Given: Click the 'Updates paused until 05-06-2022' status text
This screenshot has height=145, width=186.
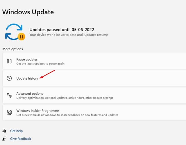Looking at the screenshot, I should [x=61, y=30].
